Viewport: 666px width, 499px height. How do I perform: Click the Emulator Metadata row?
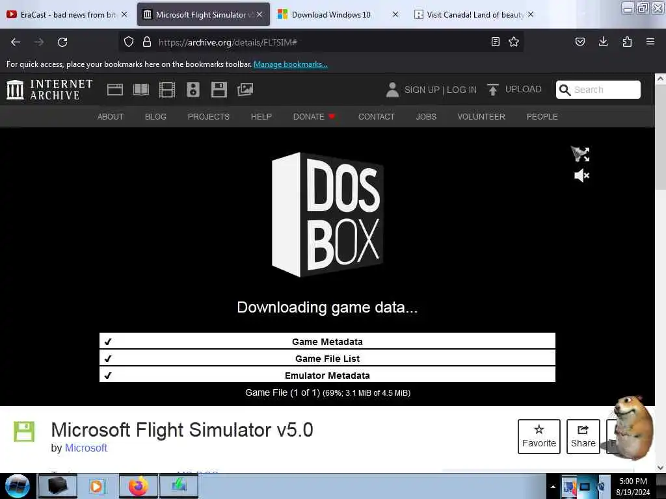coord(327,375)
